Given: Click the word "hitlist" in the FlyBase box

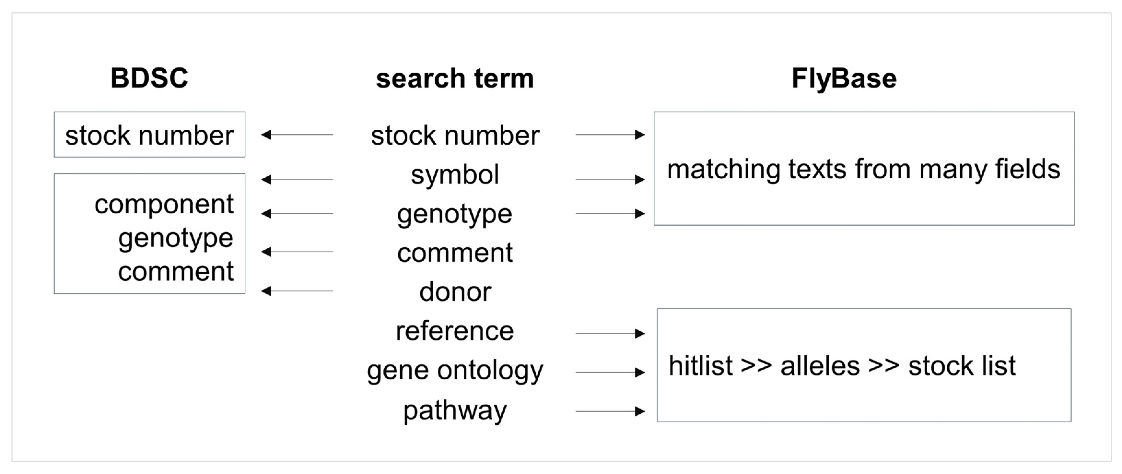Looking at the screenshot, I should [x=700, y=366].
